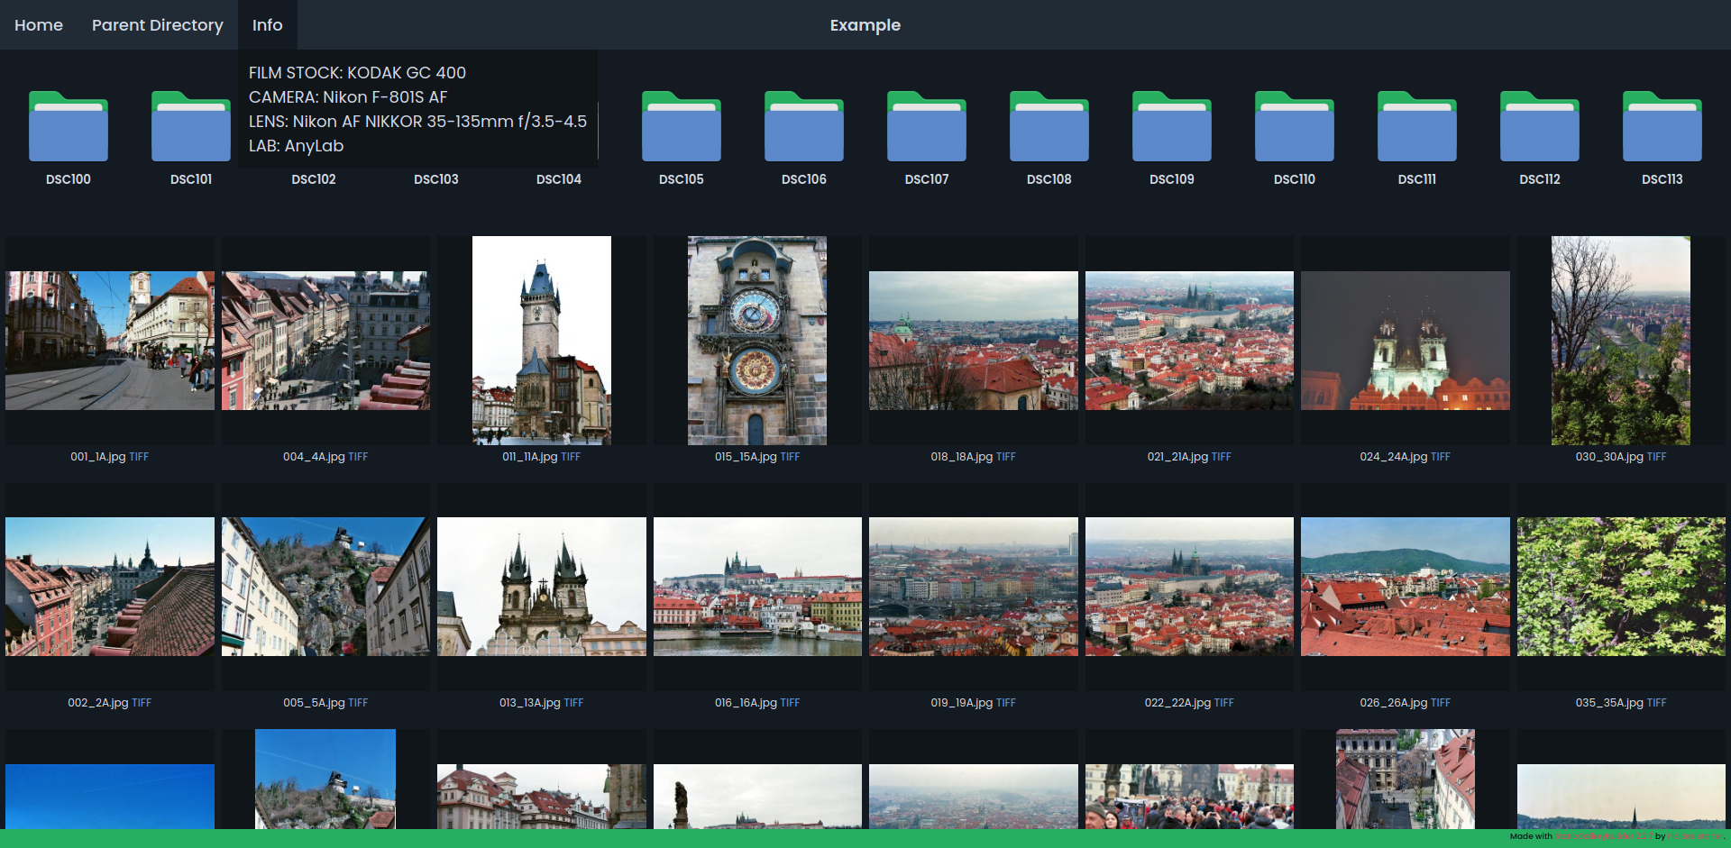Toggle the Info dropdown menu

[267, 25]
